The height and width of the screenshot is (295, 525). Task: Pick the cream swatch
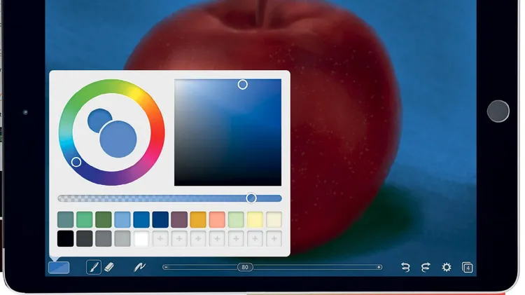tap(274, 219)
